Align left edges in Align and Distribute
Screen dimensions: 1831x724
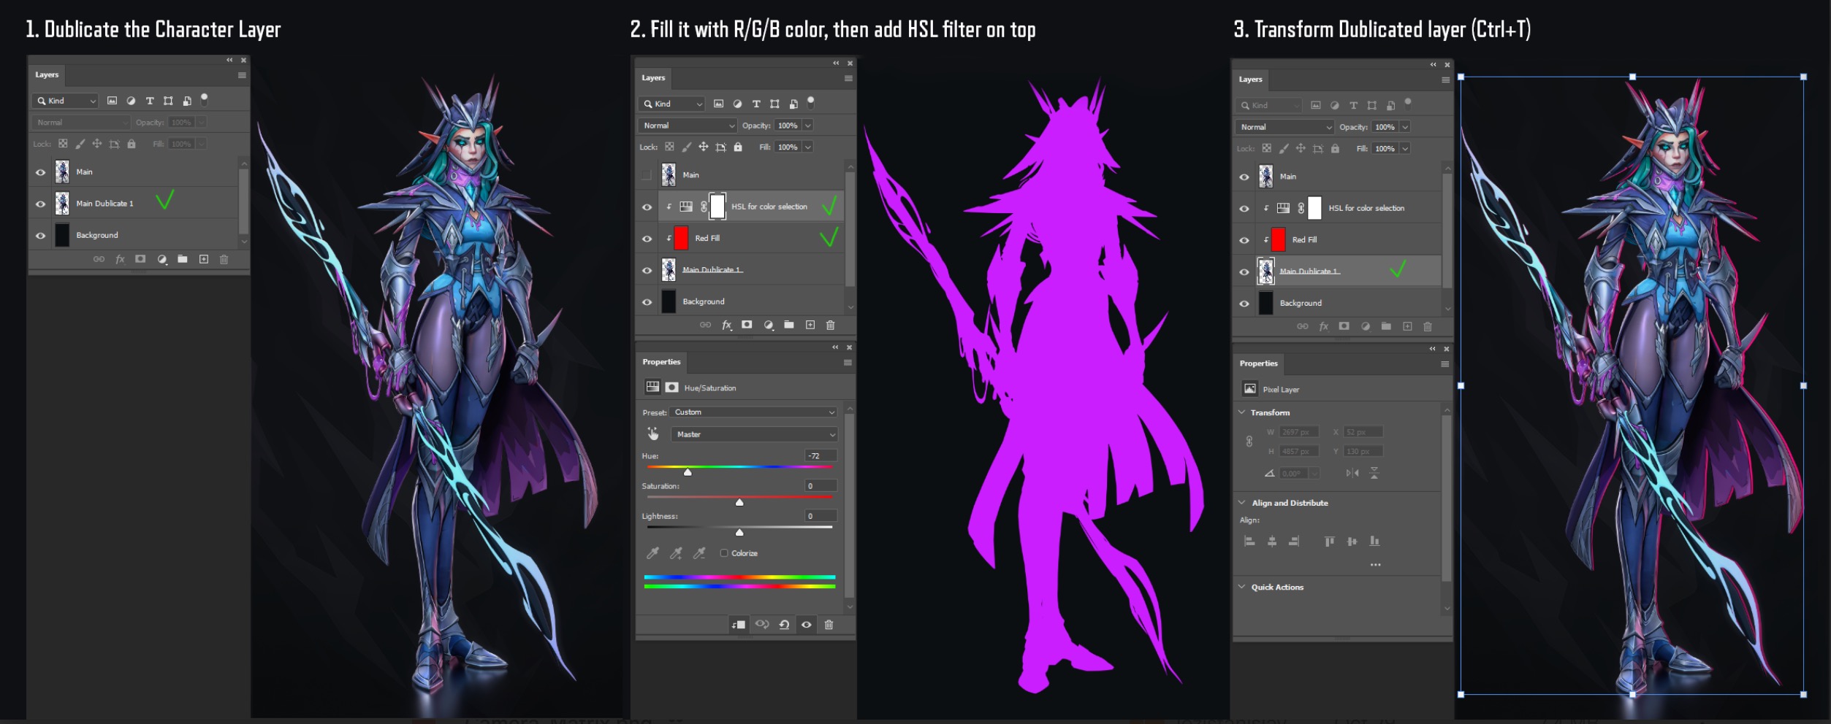click(1249, 541)
